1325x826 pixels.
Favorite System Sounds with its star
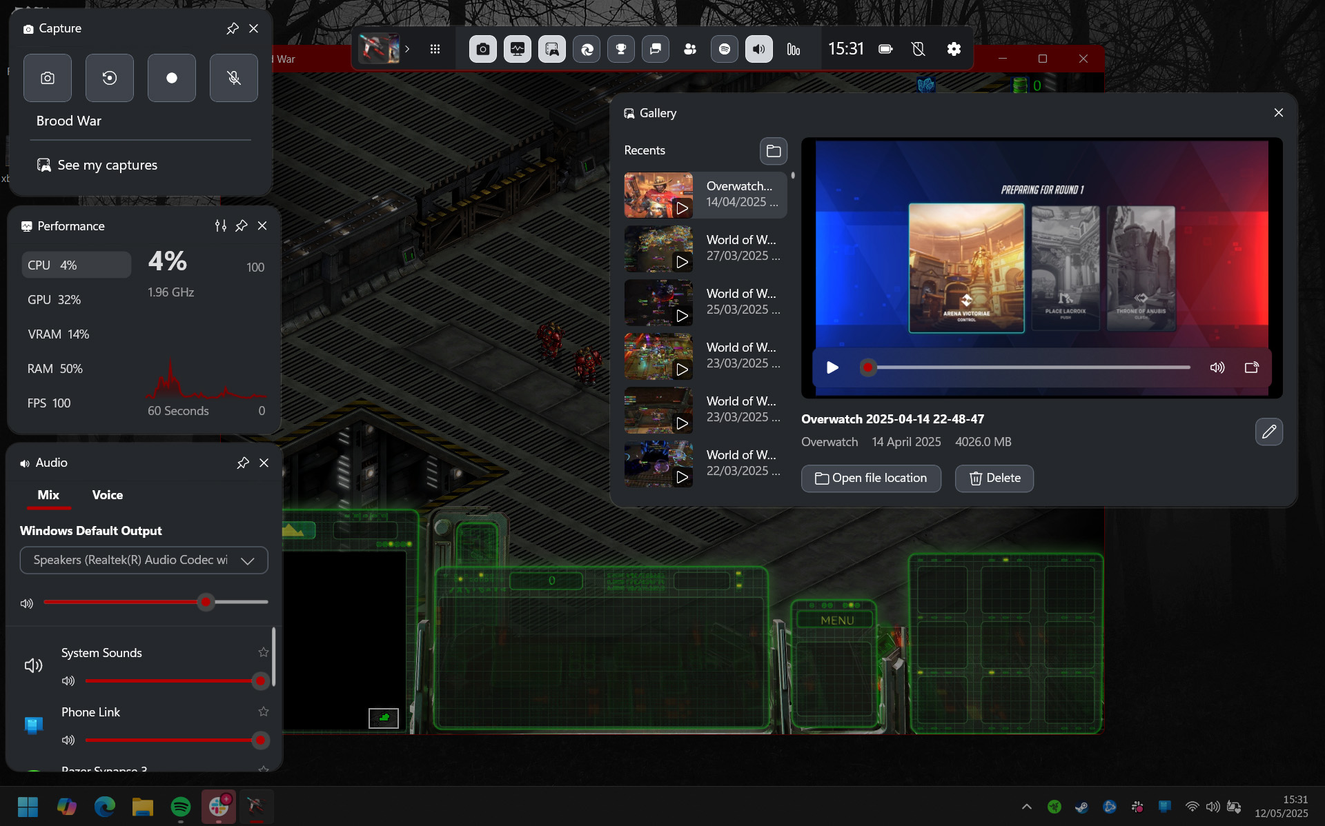[263, 652]
